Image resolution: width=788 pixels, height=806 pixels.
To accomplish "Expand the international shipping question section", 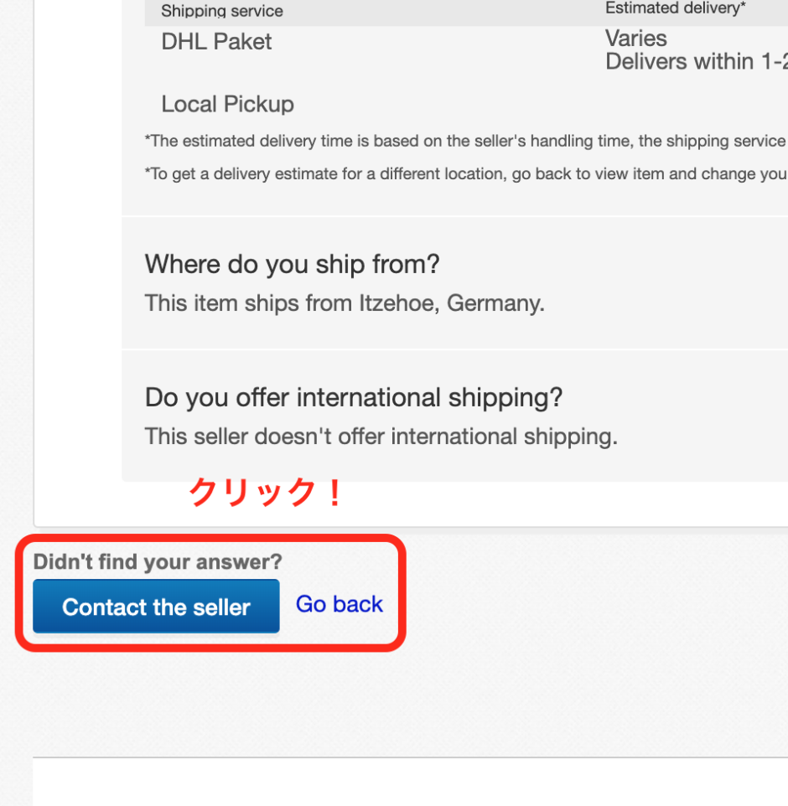I will pyautogui.click(x=352, y=397).
